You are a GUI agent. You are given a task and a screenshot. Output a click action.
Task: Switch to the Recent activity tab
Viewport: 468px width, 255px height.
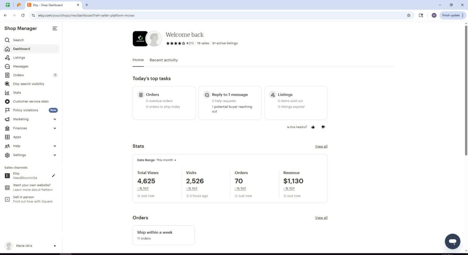(x=164, y=60)
